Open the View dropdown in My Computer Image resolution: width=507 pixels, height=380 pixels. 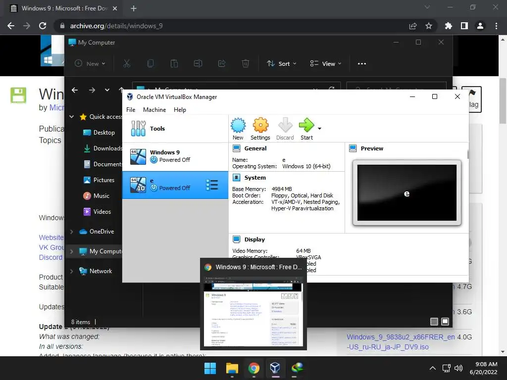pos(326,64)
